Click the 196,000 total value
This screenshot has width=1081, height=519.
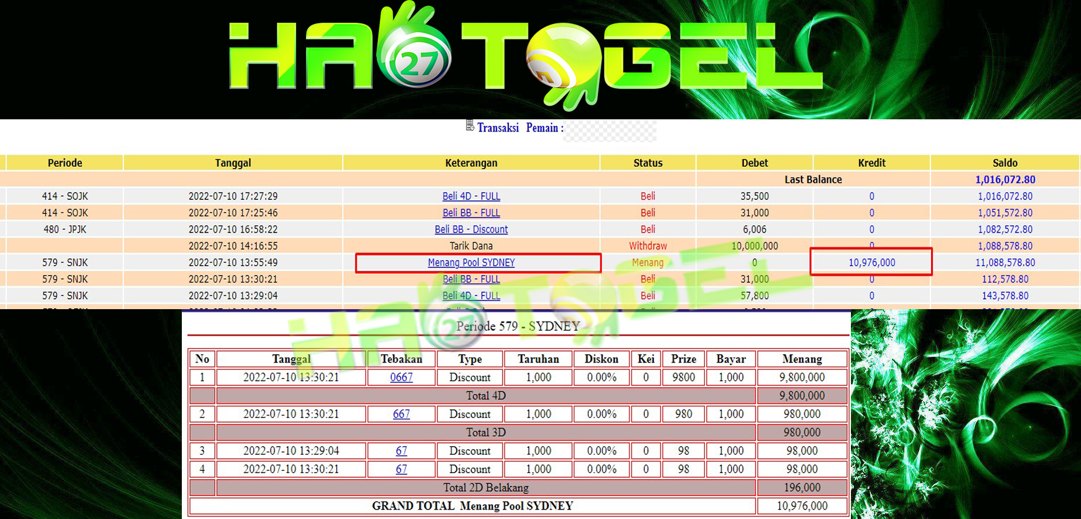802,488
